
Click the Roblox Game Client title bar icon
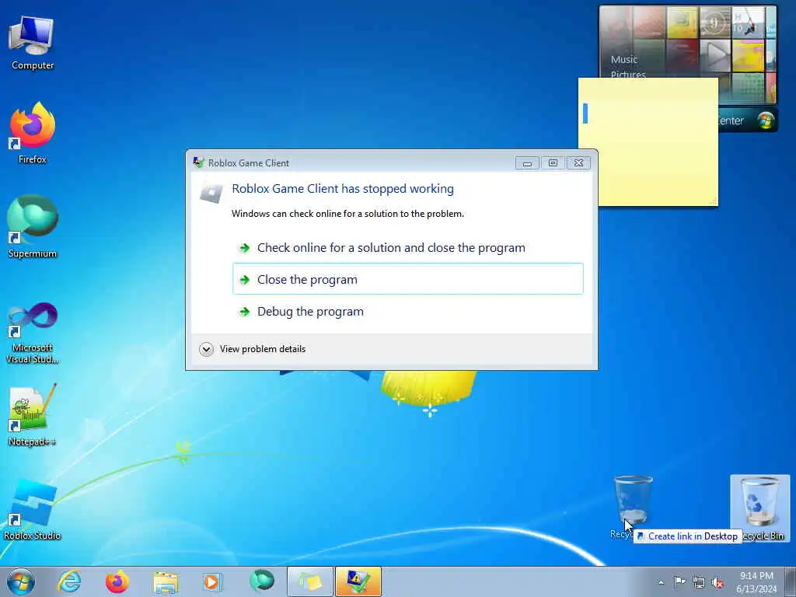click(198, 162)
